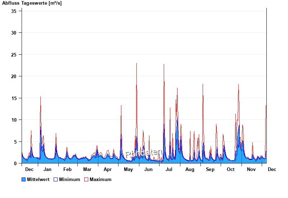Click the Rohdaten watermark text
Viewport: 288px width, 198px height.
point(144,153)
